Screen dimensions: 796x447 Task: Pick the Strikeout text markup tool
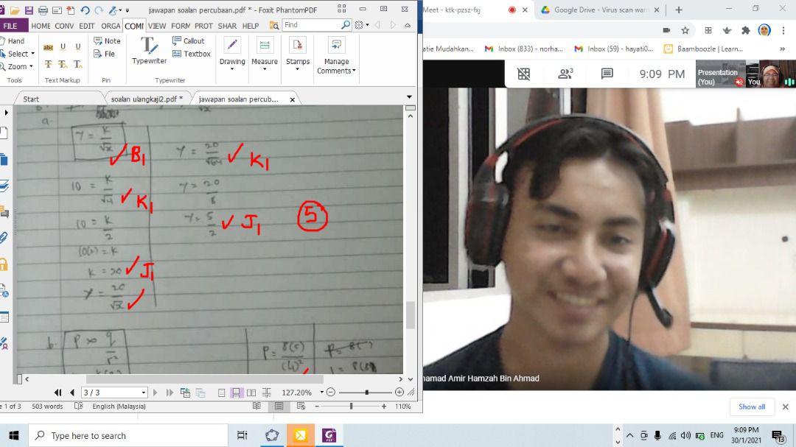coord(48,64)
